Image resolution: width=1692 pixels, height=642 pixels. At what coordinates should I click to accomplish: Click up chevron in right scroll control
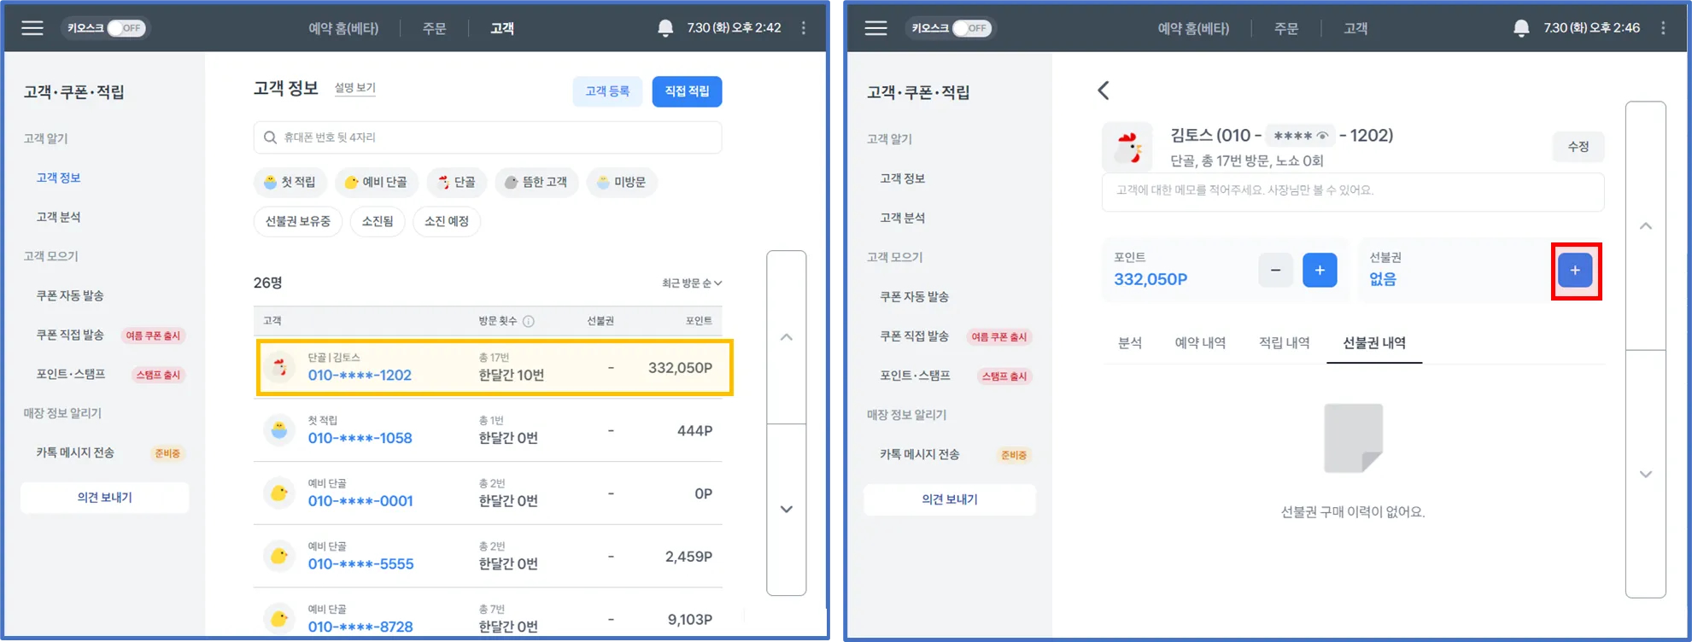[x=1646, y=226]
